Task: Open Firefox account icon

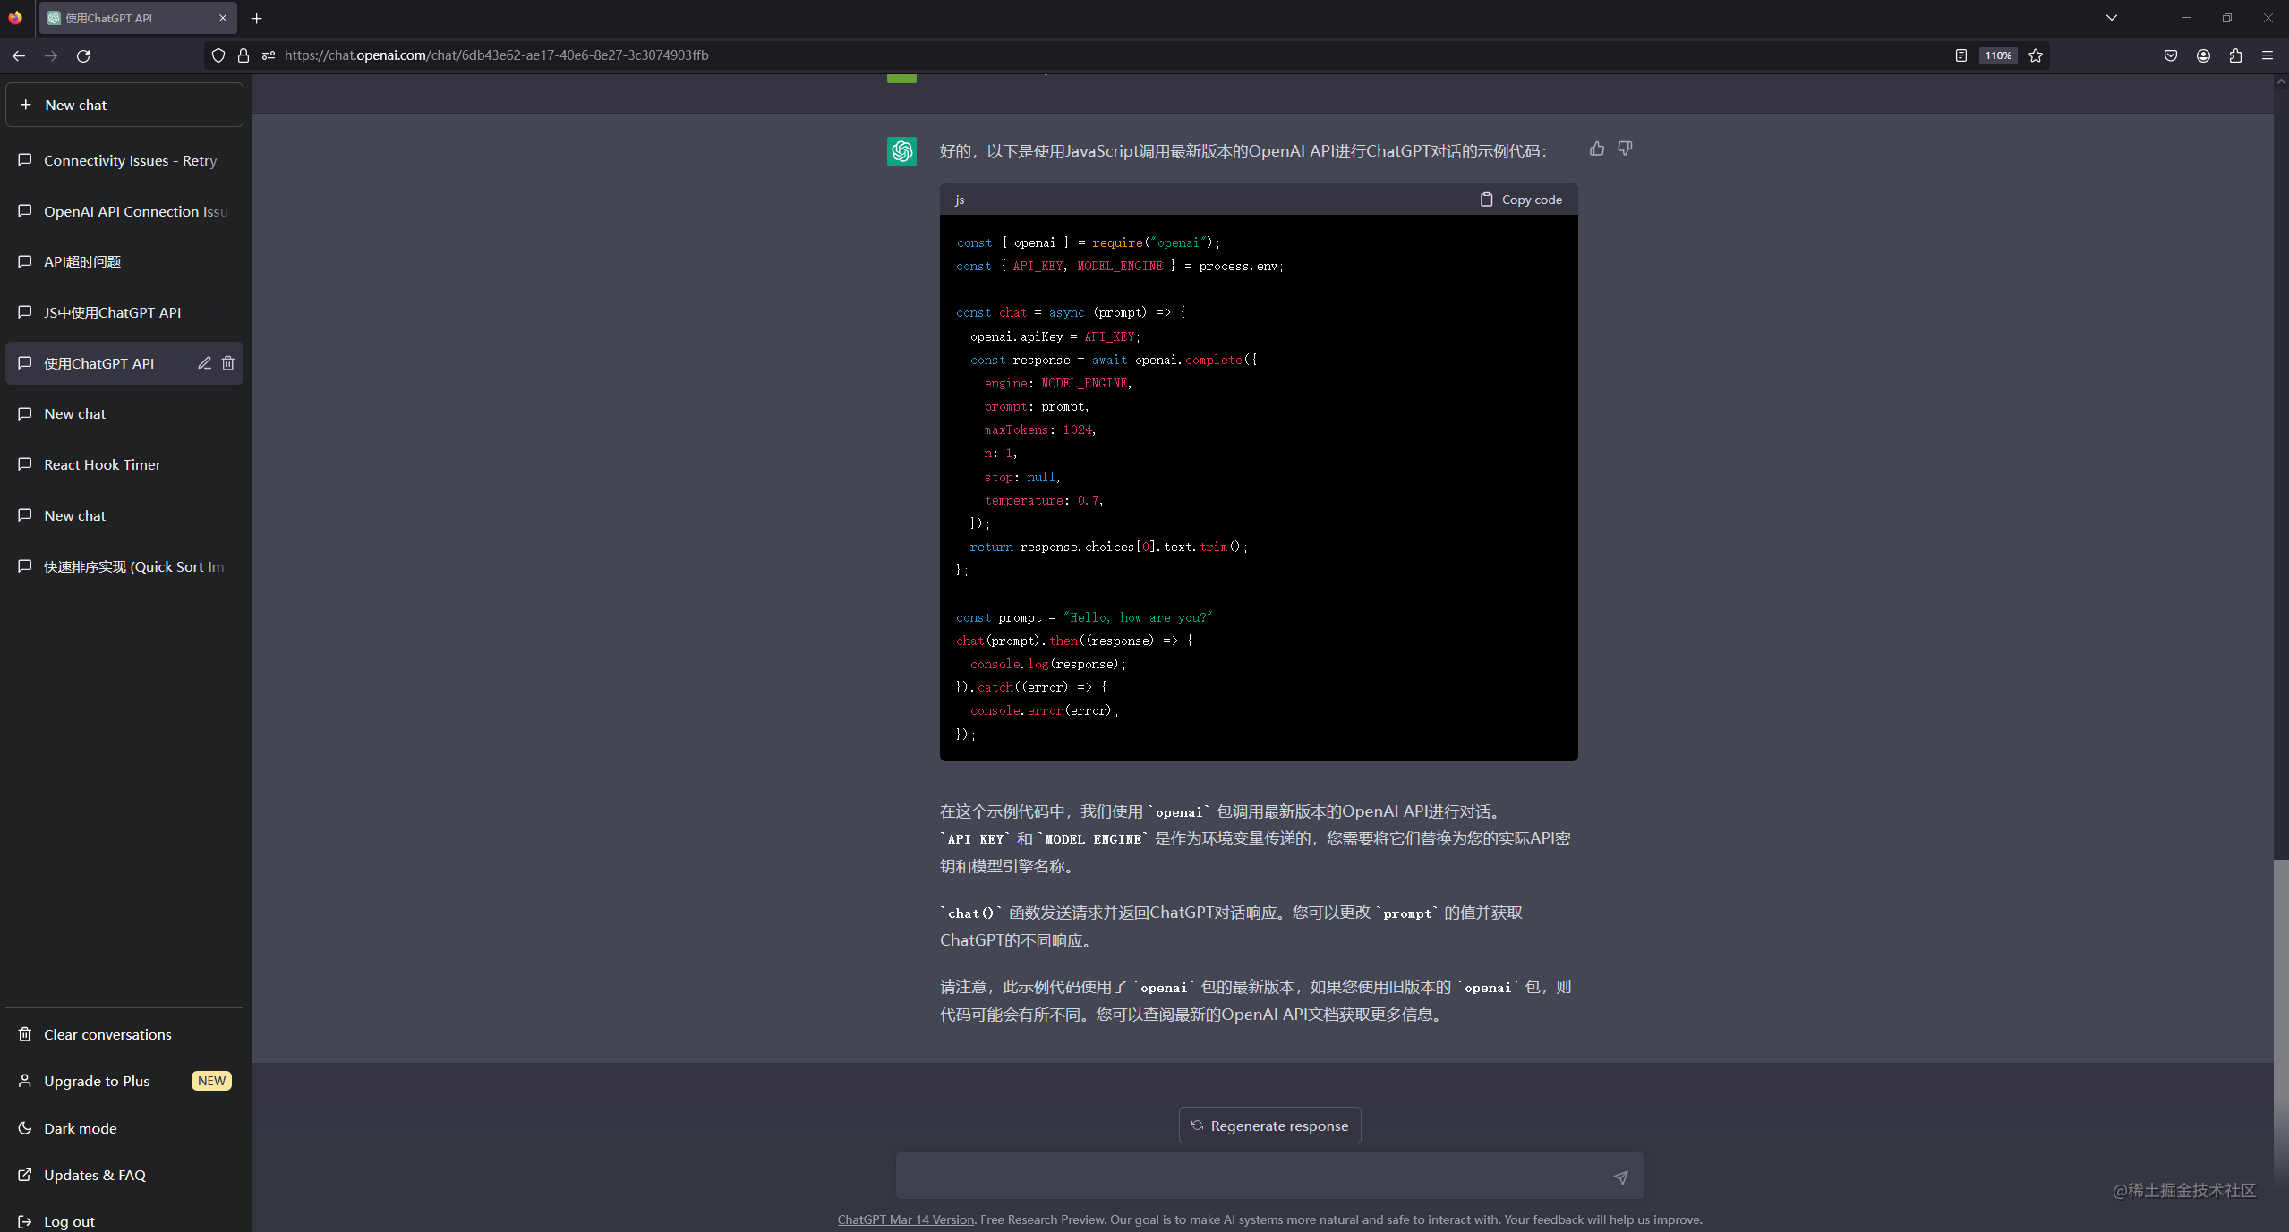Action: [x=2203, y=55]
